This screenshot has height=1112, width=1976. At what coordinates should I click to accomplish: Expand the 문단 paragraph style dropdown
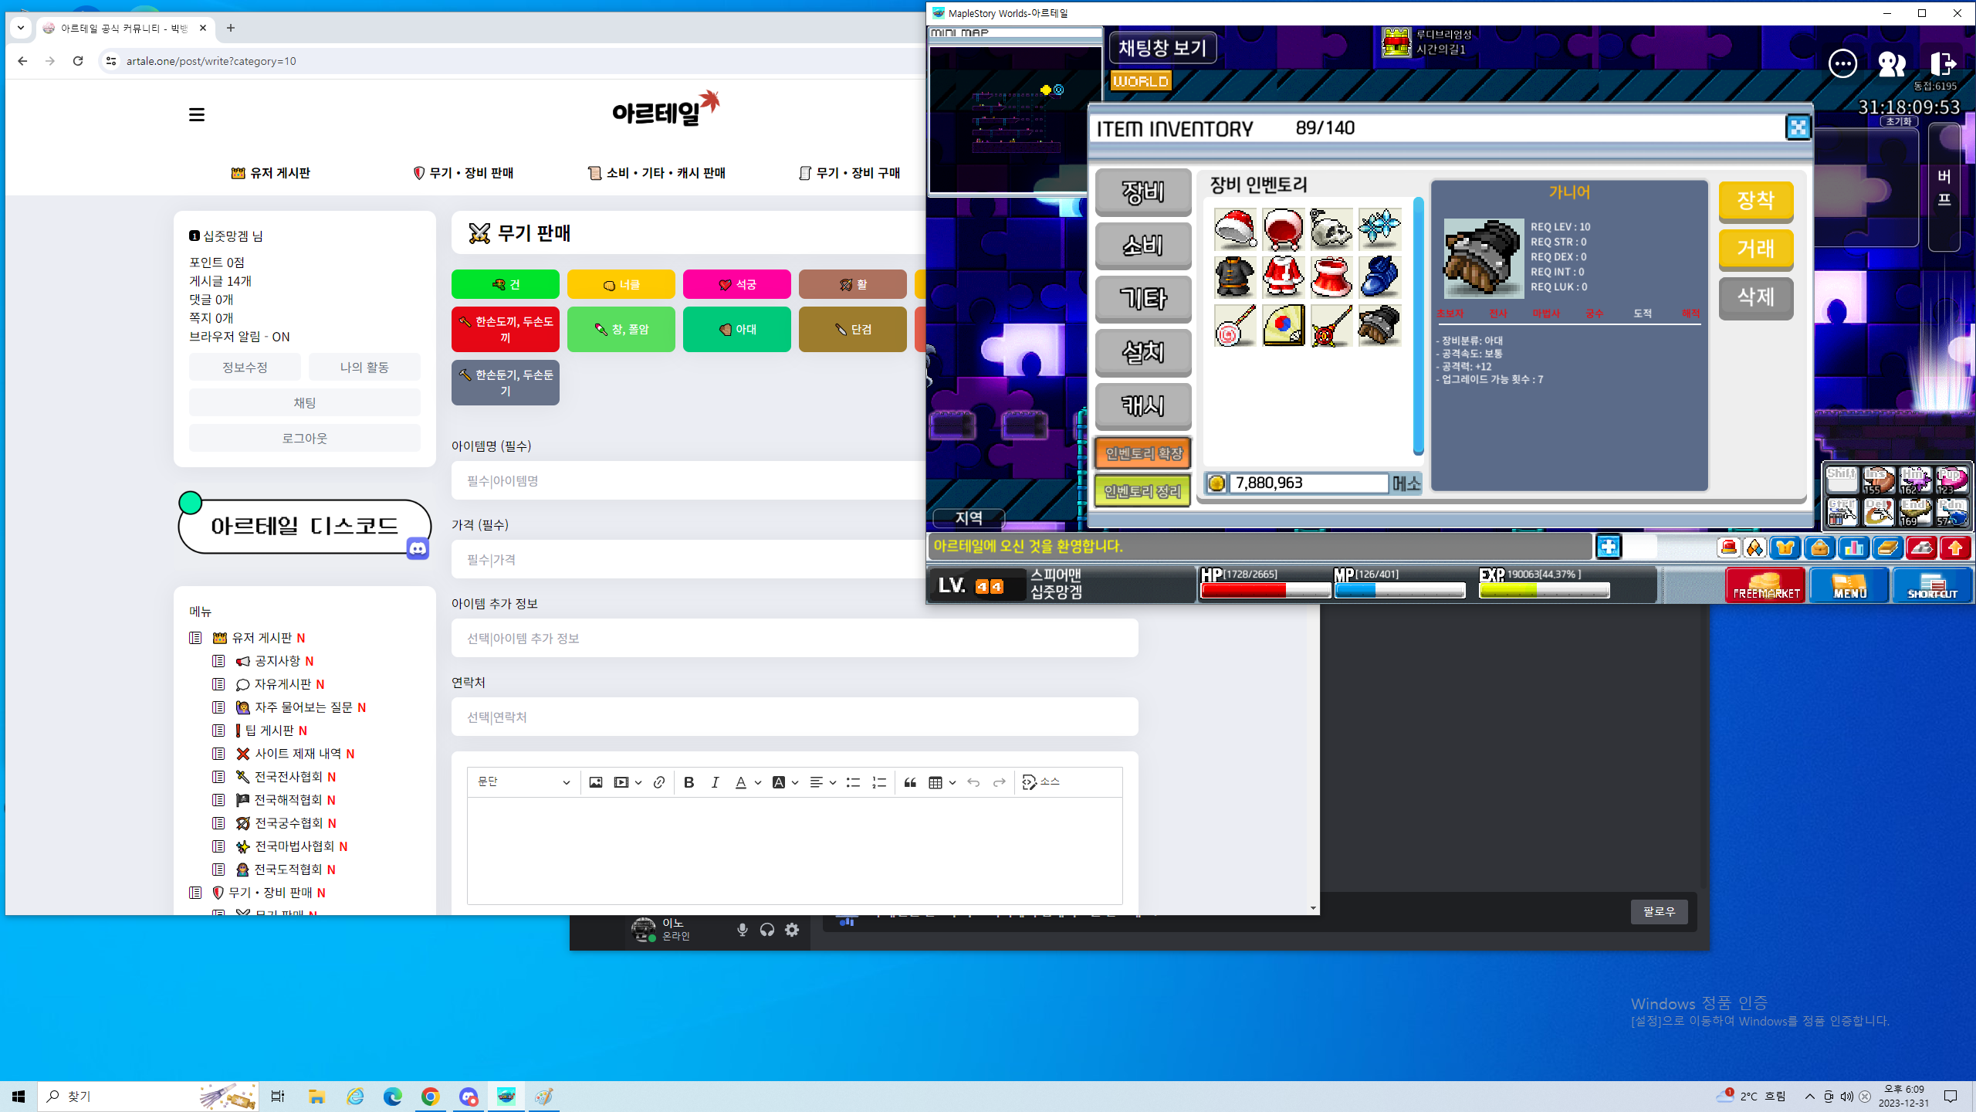point(523,782)
